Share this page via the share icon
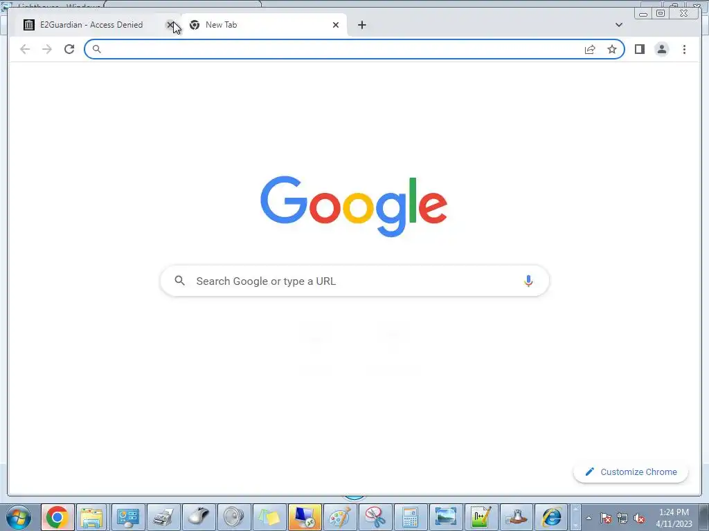This screenshot has height=531, width=709. pyautogui.click(x=590, y=49)
